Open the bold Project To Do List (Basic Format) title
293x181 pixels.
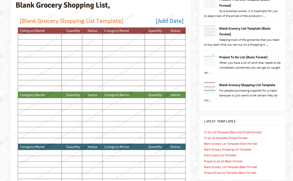[243, 57]
